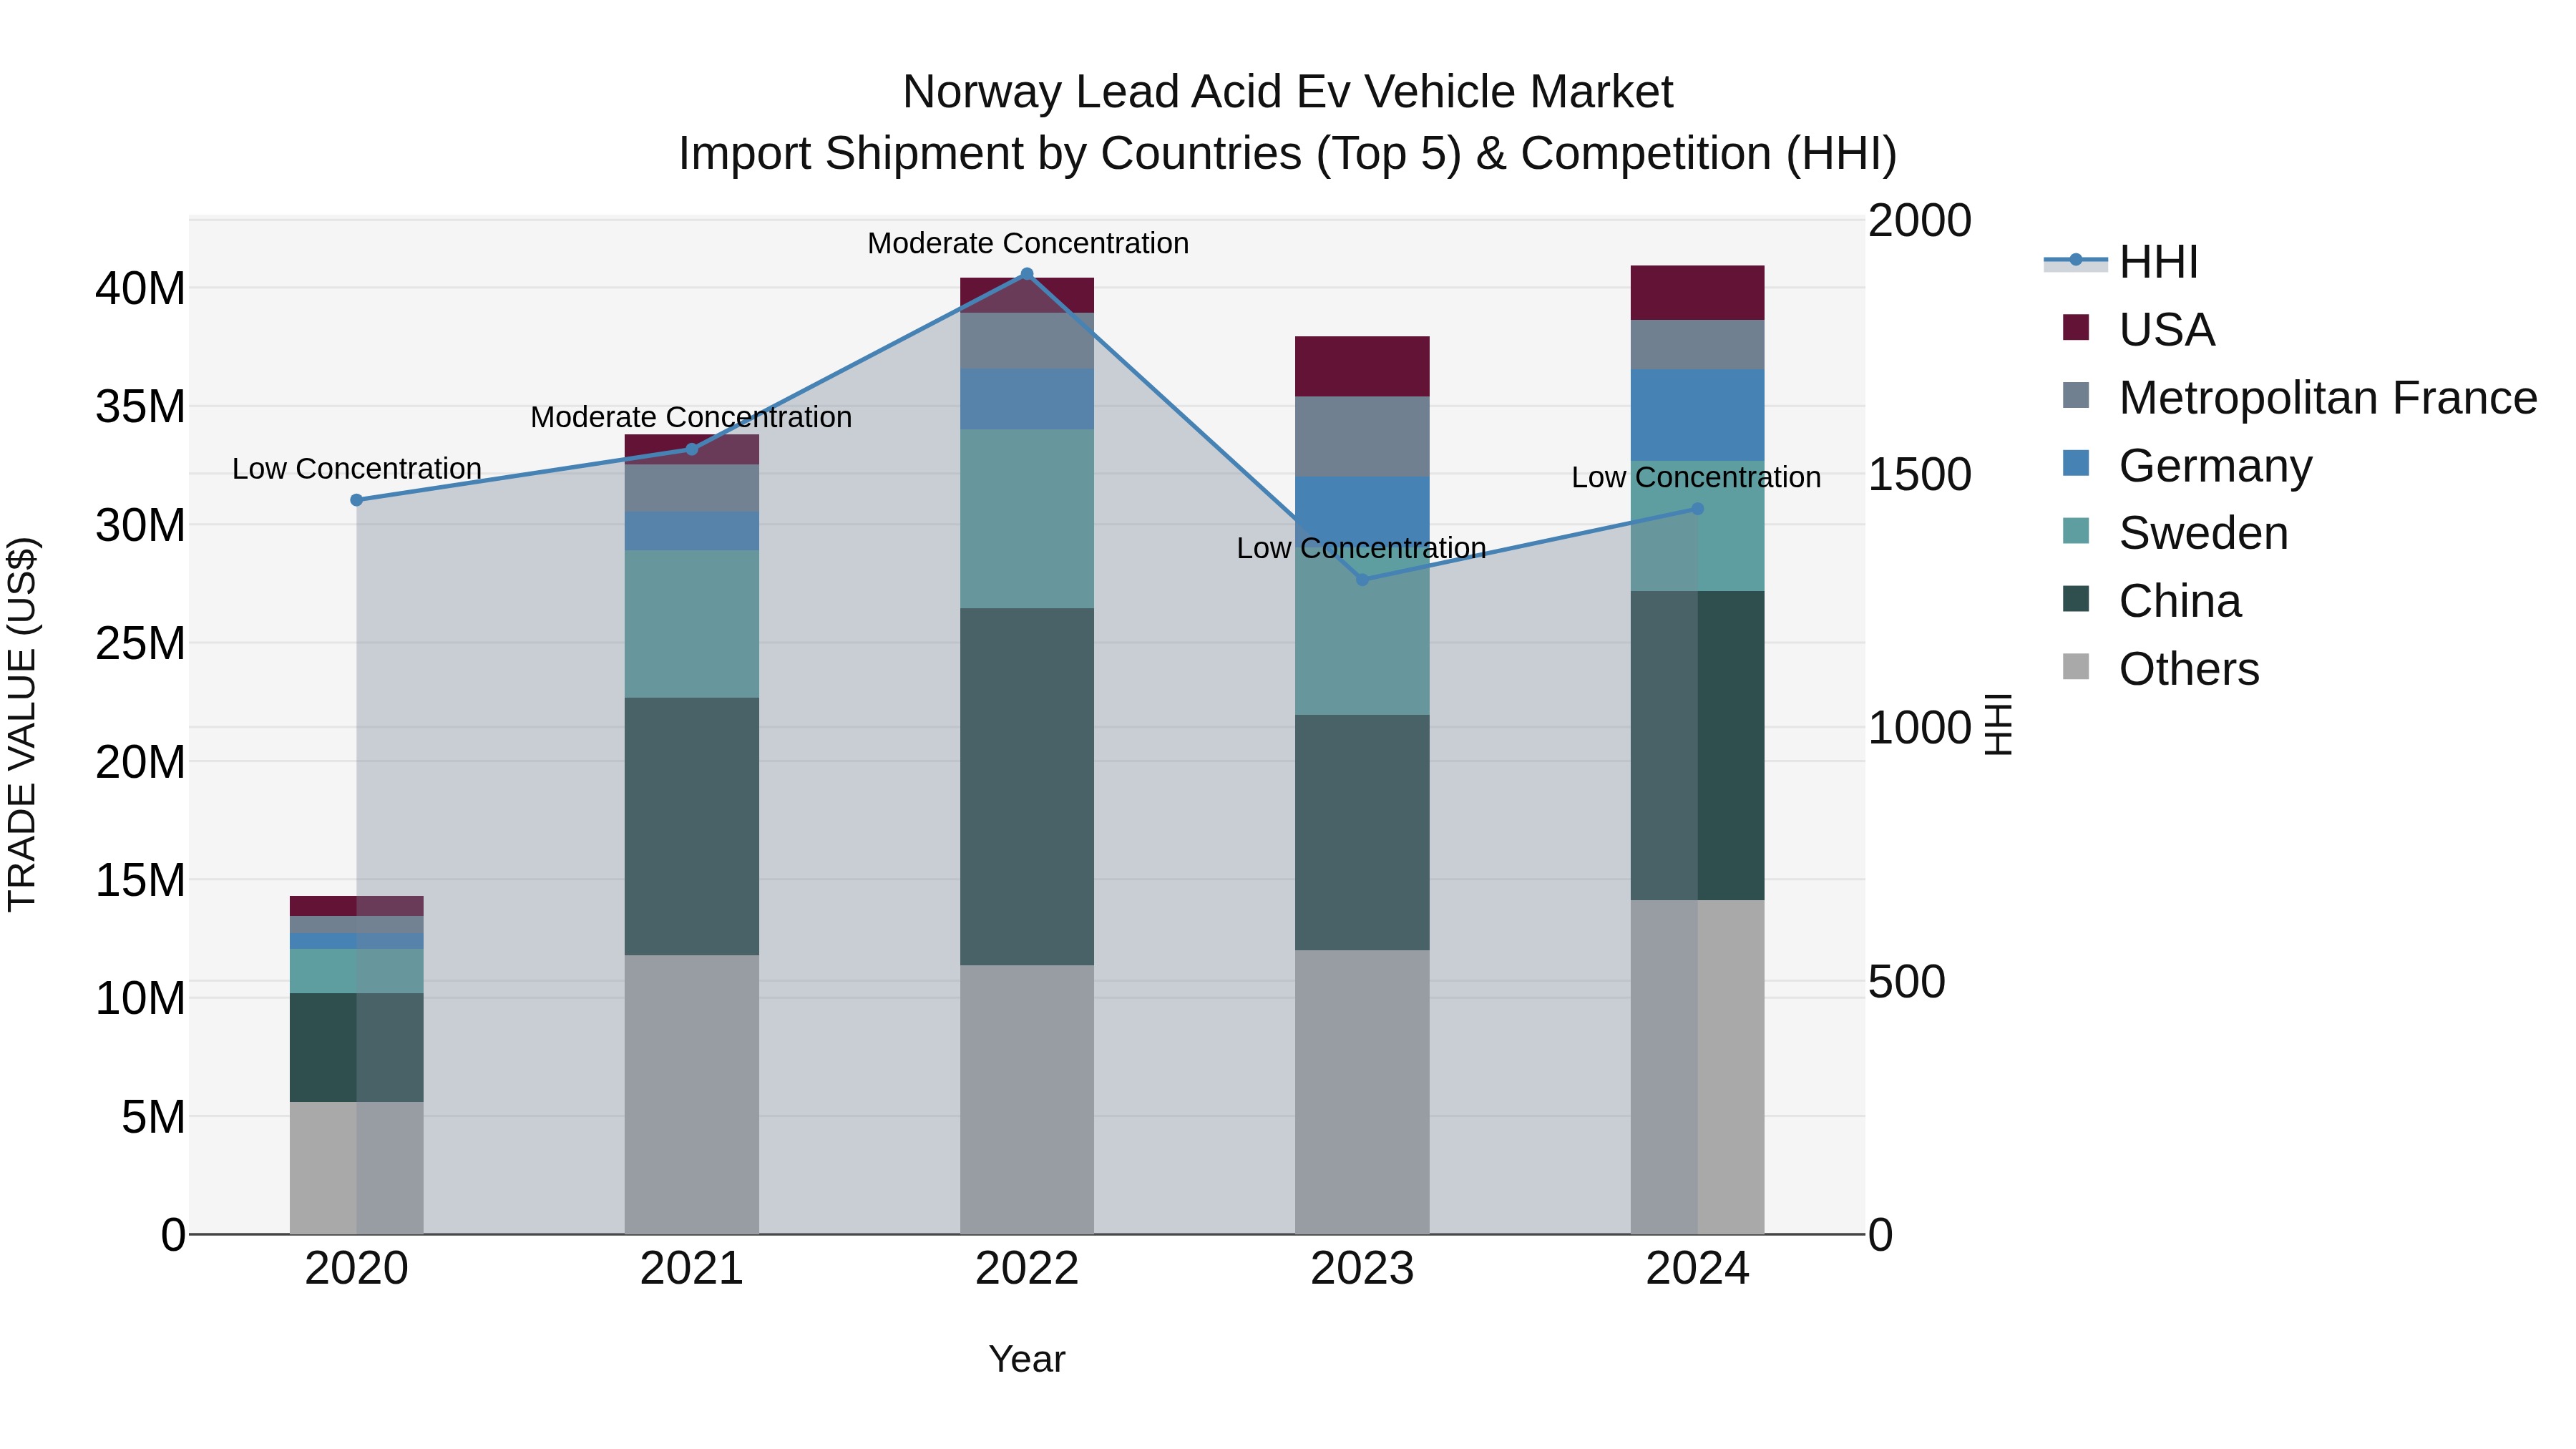This screenshot has height=1449, width=2576.
Task: Click the 2024 'Low Concentration' annotation
Action: (x=1696, y=477)
